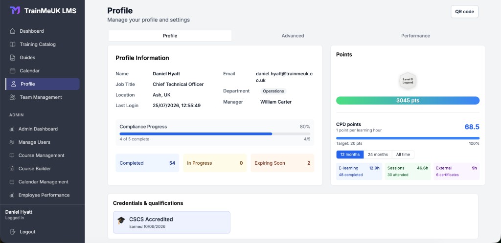Click the Operations department tag
The height and width of the screenshot is (243, 501).
(x=273, y=91)
